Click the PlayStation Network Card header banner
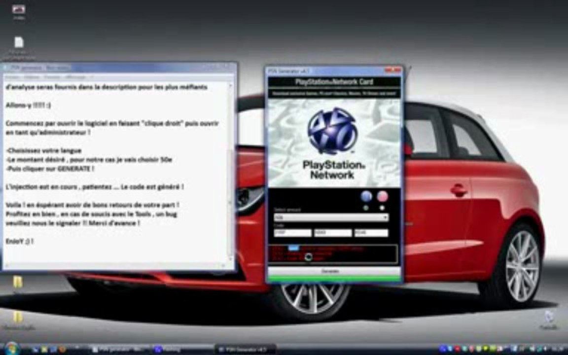 point(334,82)
